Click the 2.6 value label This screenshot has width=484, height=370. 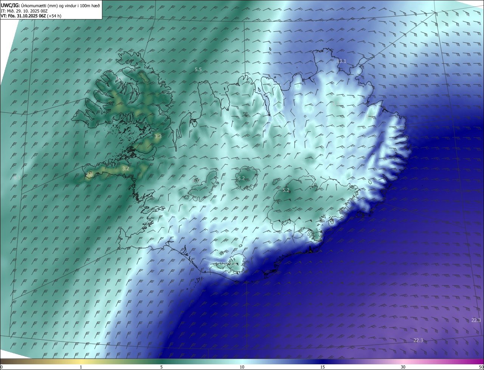[89, 175]
